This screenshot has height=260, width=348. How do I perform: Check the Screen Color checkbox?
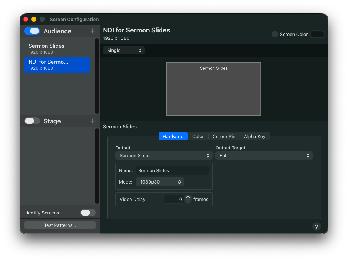coord(275,34)
